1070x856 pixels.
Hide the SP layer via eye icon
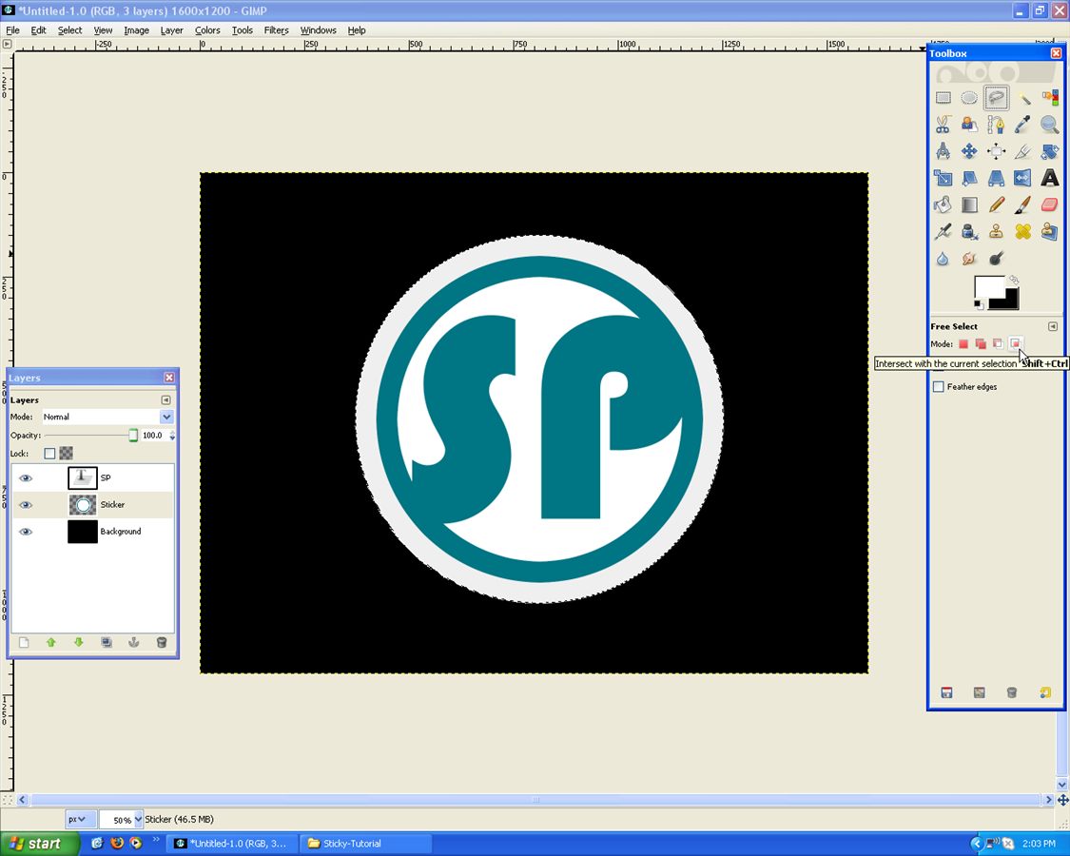pyautogui.click(x=26, y=477)
